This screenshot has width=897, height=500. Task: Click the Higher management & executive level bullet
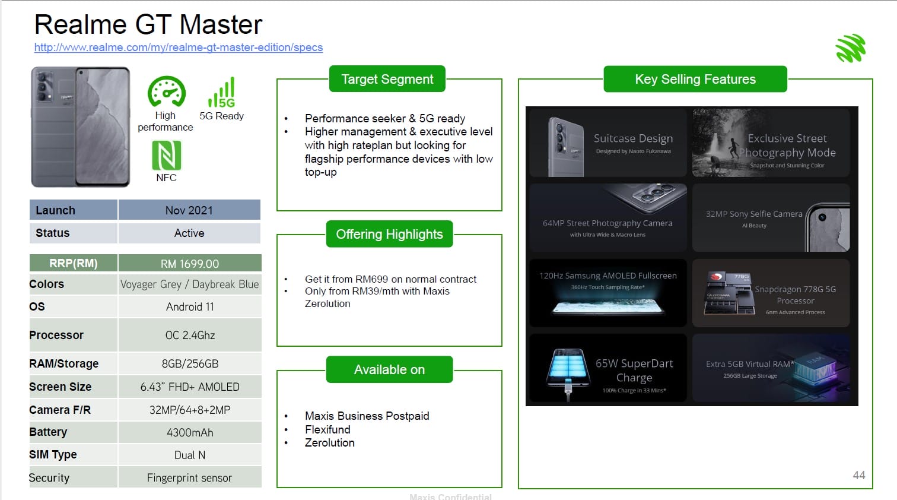[x=399, y=152]
